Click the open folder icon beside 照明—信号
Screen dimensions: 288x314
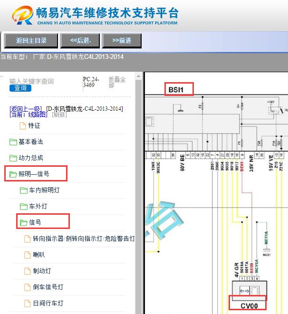coord(13,174)
